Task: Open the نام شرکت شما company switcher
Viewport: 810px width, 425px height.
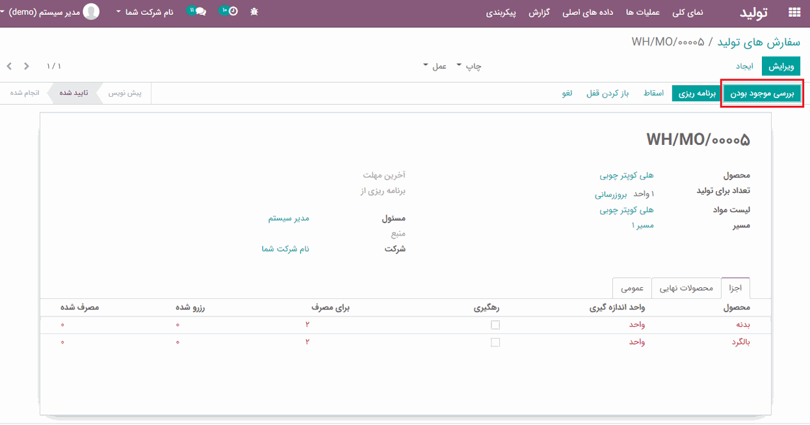Action: point(144,12)
